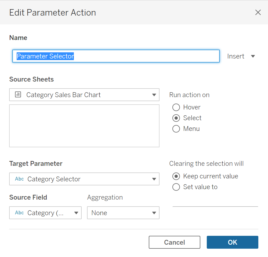Enable the Set value to option
The height and width of the screenshot is (257, 268).
pos(176,187)
